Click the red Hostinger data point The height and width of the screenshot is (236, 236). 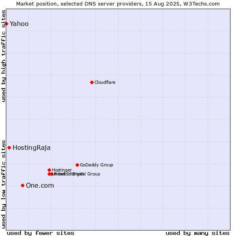click(49, 170)
